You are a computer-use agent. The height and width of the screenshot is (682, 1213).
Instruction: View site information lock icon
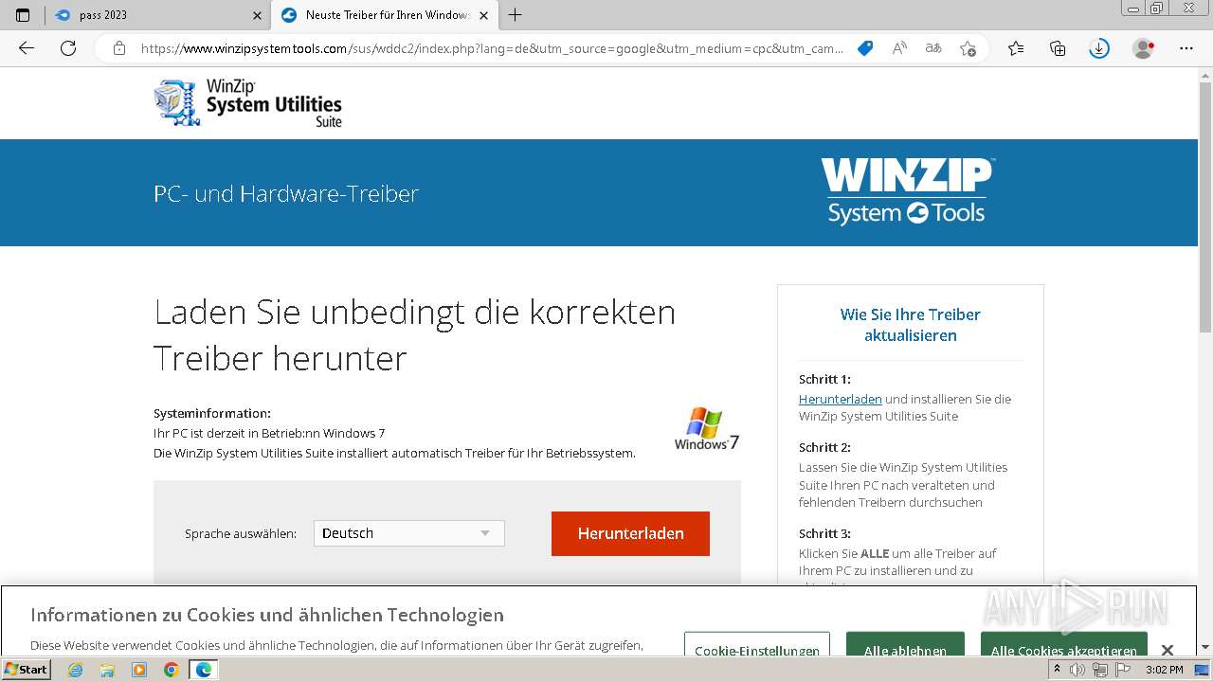tap(119, 48)
